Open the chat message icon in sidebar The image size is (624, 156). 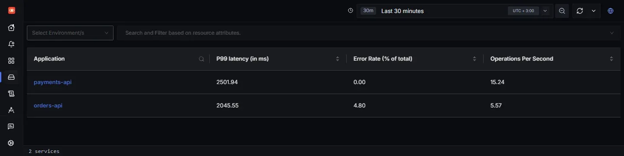coord(11,127)
